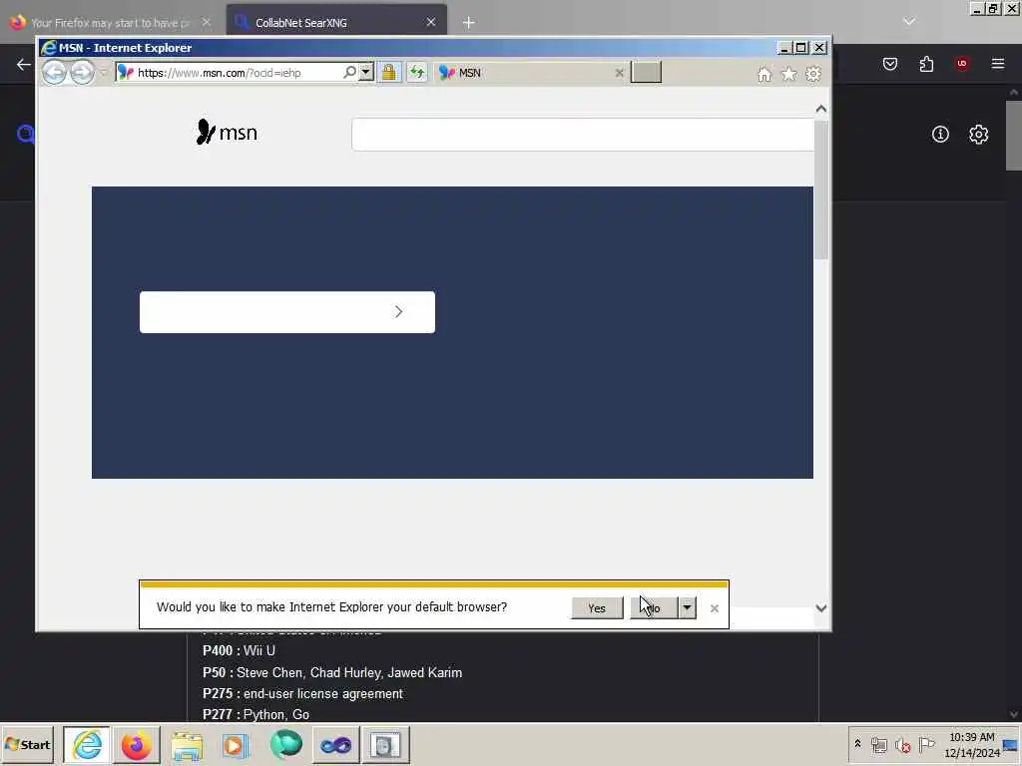This screenshot has height=766, width=1022.
Task: Select the MSN tab in Internet Explorer
Action: click(x=525, y=73)
